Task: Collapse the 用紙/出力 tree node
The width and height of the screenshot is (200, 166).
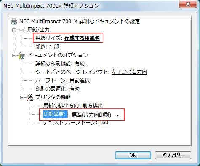Action: (14, 30)
